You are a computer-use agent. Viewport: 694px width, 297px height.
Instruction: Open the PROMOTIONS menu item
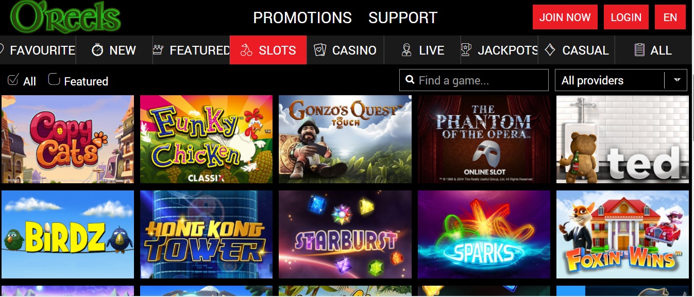302,18
